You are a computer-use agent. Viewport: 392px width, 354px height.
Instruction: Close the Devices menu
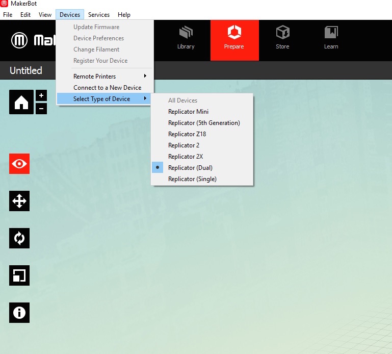[x=70, y=15]
